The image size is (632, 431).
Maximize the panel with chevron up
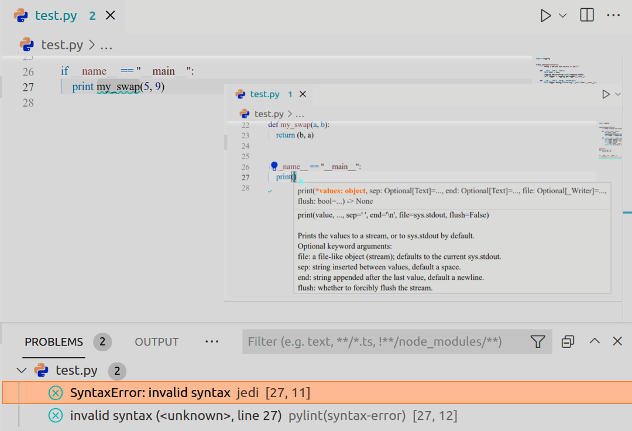coord(595,341)
